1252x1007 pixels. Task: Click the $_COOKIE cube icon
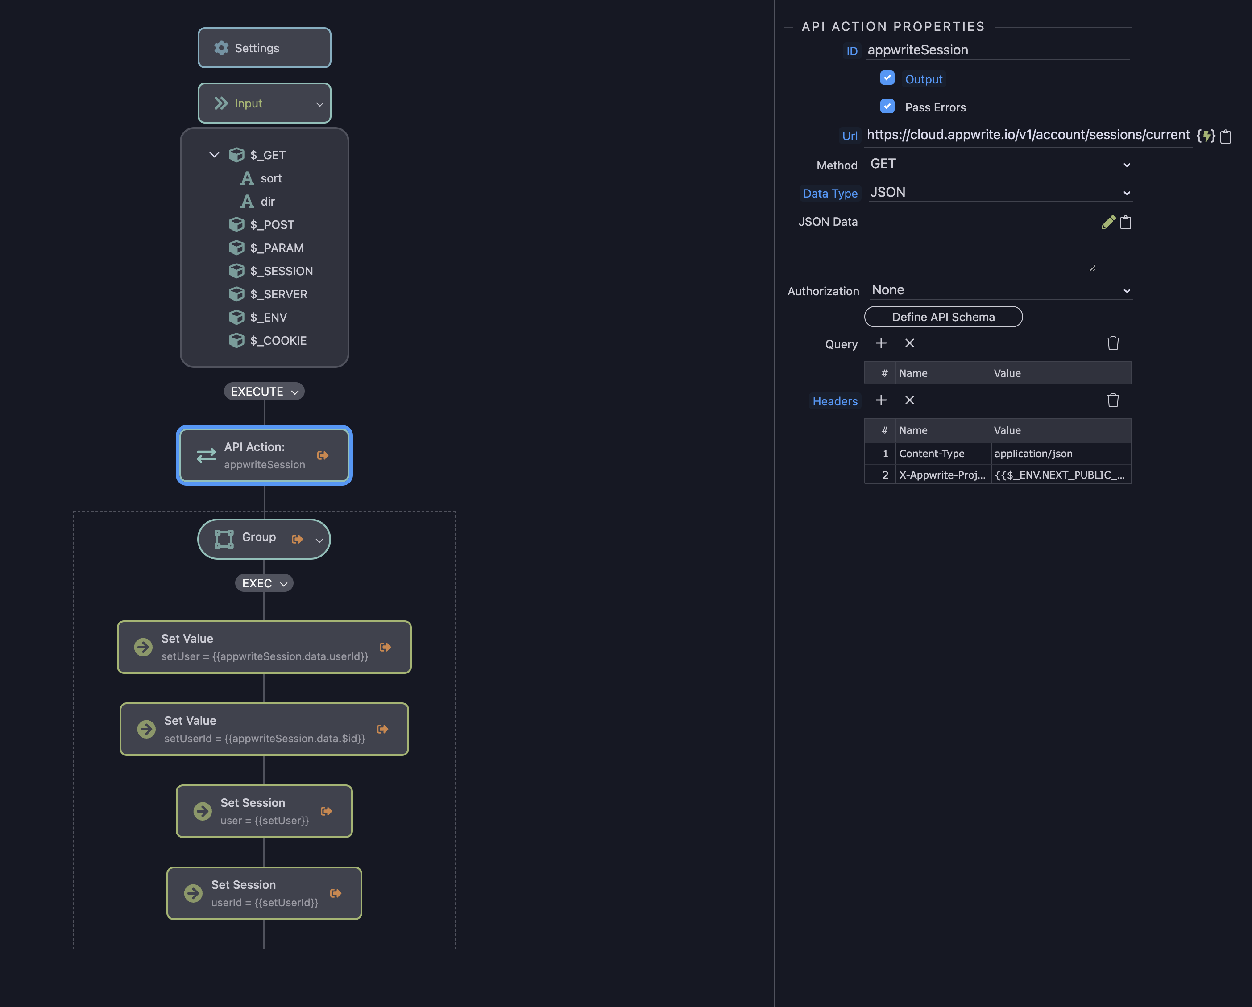tap(236, 341)
